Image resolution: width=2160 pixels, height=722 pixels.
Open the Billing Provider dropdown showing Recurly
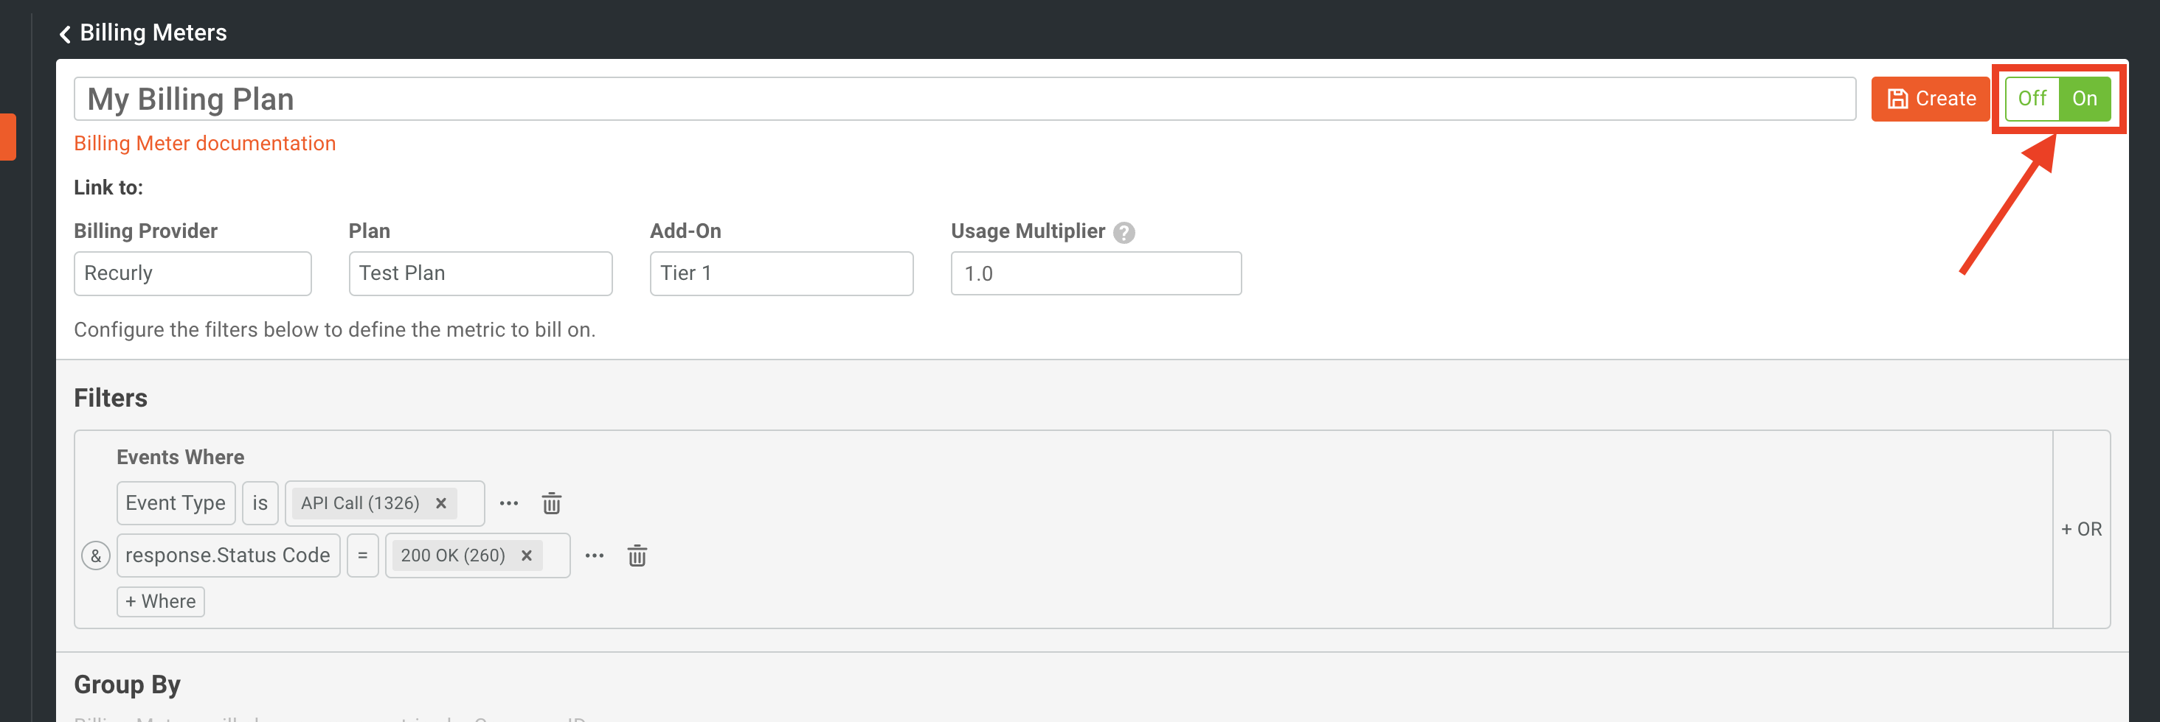193,273
